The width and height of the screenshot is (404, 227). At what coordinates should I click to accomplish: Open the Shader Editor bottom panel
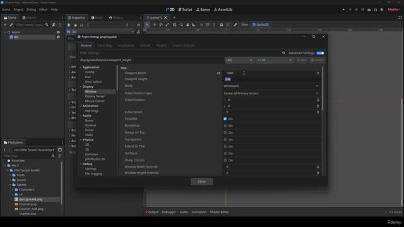tap(219, 212)
